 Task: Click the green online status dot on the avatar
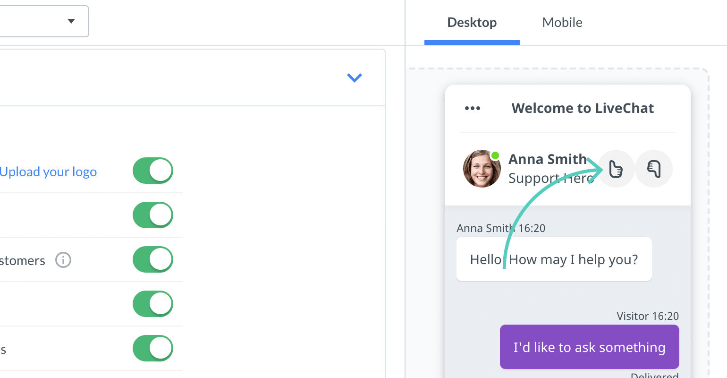495,154
